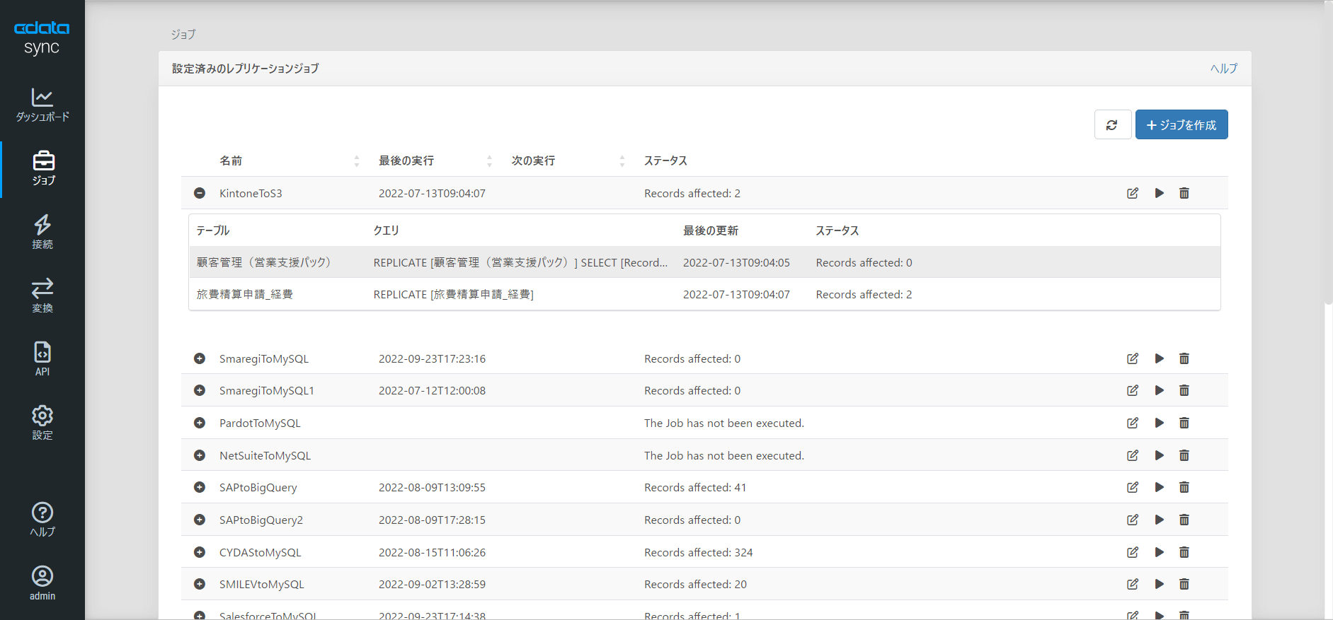Image resolution: width=1333 pixels, height=620 pixels.
Task: Collapse the KintoneToS3 job details
Action: 200,193
